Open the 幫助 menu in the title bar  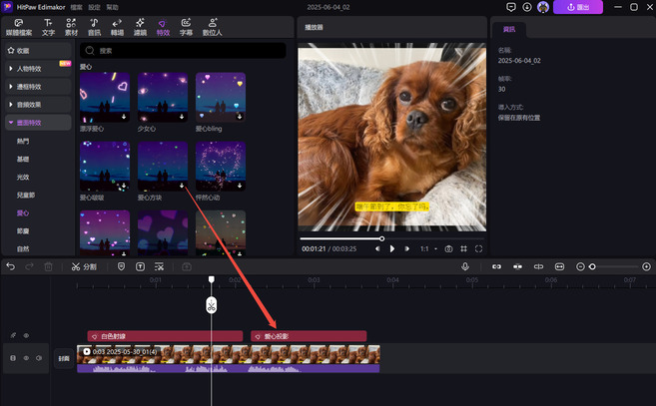click(x=112, y=7)
